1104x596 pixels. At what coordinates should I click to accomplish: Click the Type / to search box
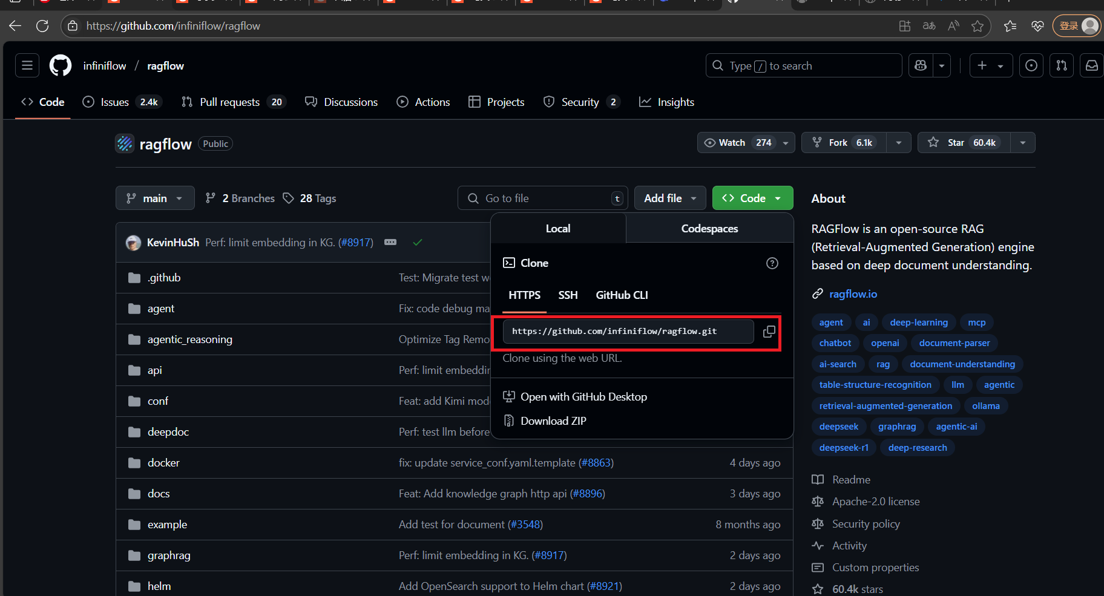[x=804, y=65]
